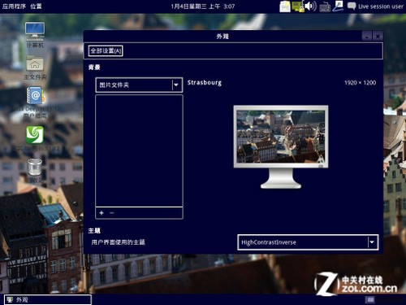Click the 用户界面使用的主题 label

(119, 242)
